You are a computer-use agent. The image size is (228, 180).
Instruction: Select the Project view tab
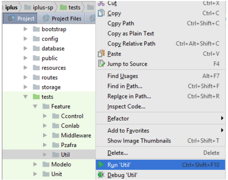pyautogui.click(x=20, y=19)
